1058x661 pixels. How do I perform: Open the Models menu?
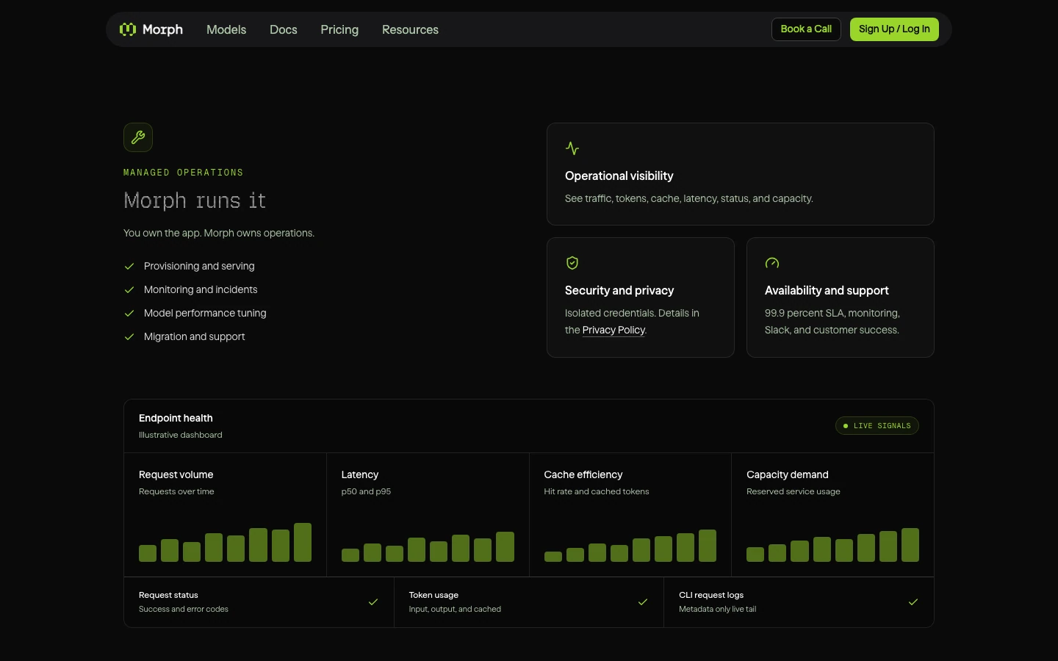[226, 29]
